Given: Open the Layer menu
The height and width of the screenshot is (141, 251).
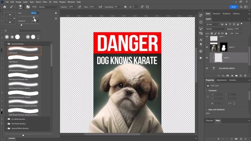Looking at the screenshot, I should 25,2.
